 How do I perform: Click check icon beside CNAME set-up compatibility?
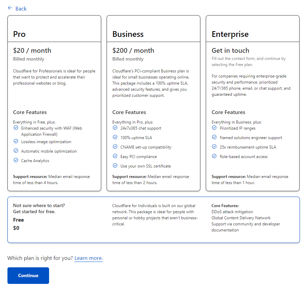click(x=115, y=147)
